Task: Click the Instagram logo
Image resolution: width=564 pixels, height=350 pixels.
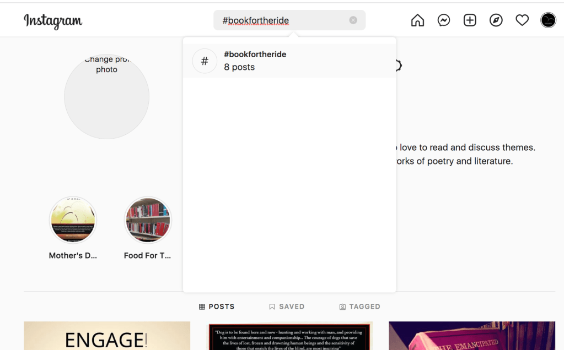Action: click(x=53, y=21)
